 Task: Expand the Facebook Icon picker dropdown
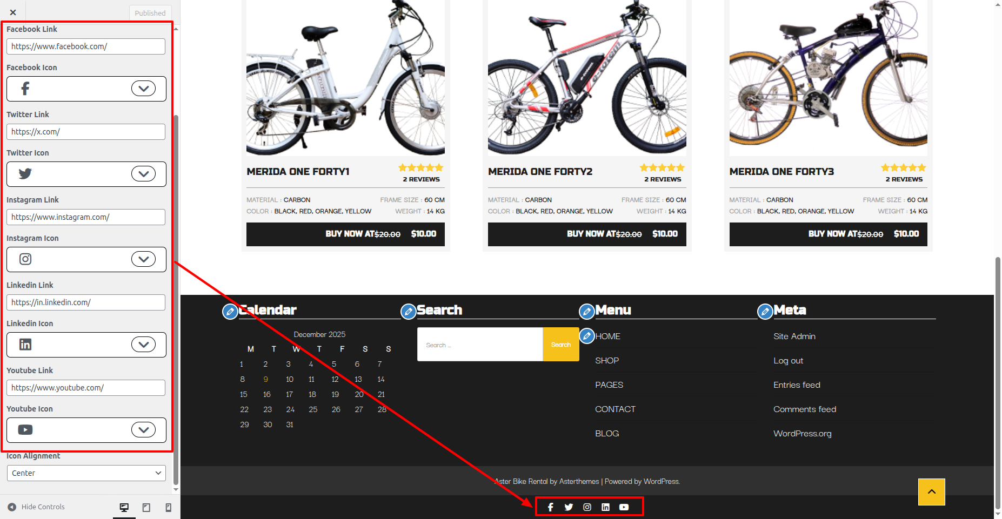click(x=143, y=89)
